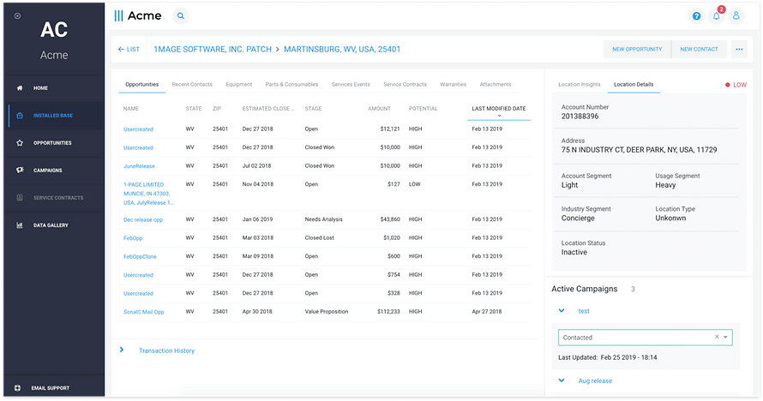Open MARTINSBURG, WV, USA, 25401 breadcrumb
Viewport: 763px width, 401px height.
click(x=342, y=49)
